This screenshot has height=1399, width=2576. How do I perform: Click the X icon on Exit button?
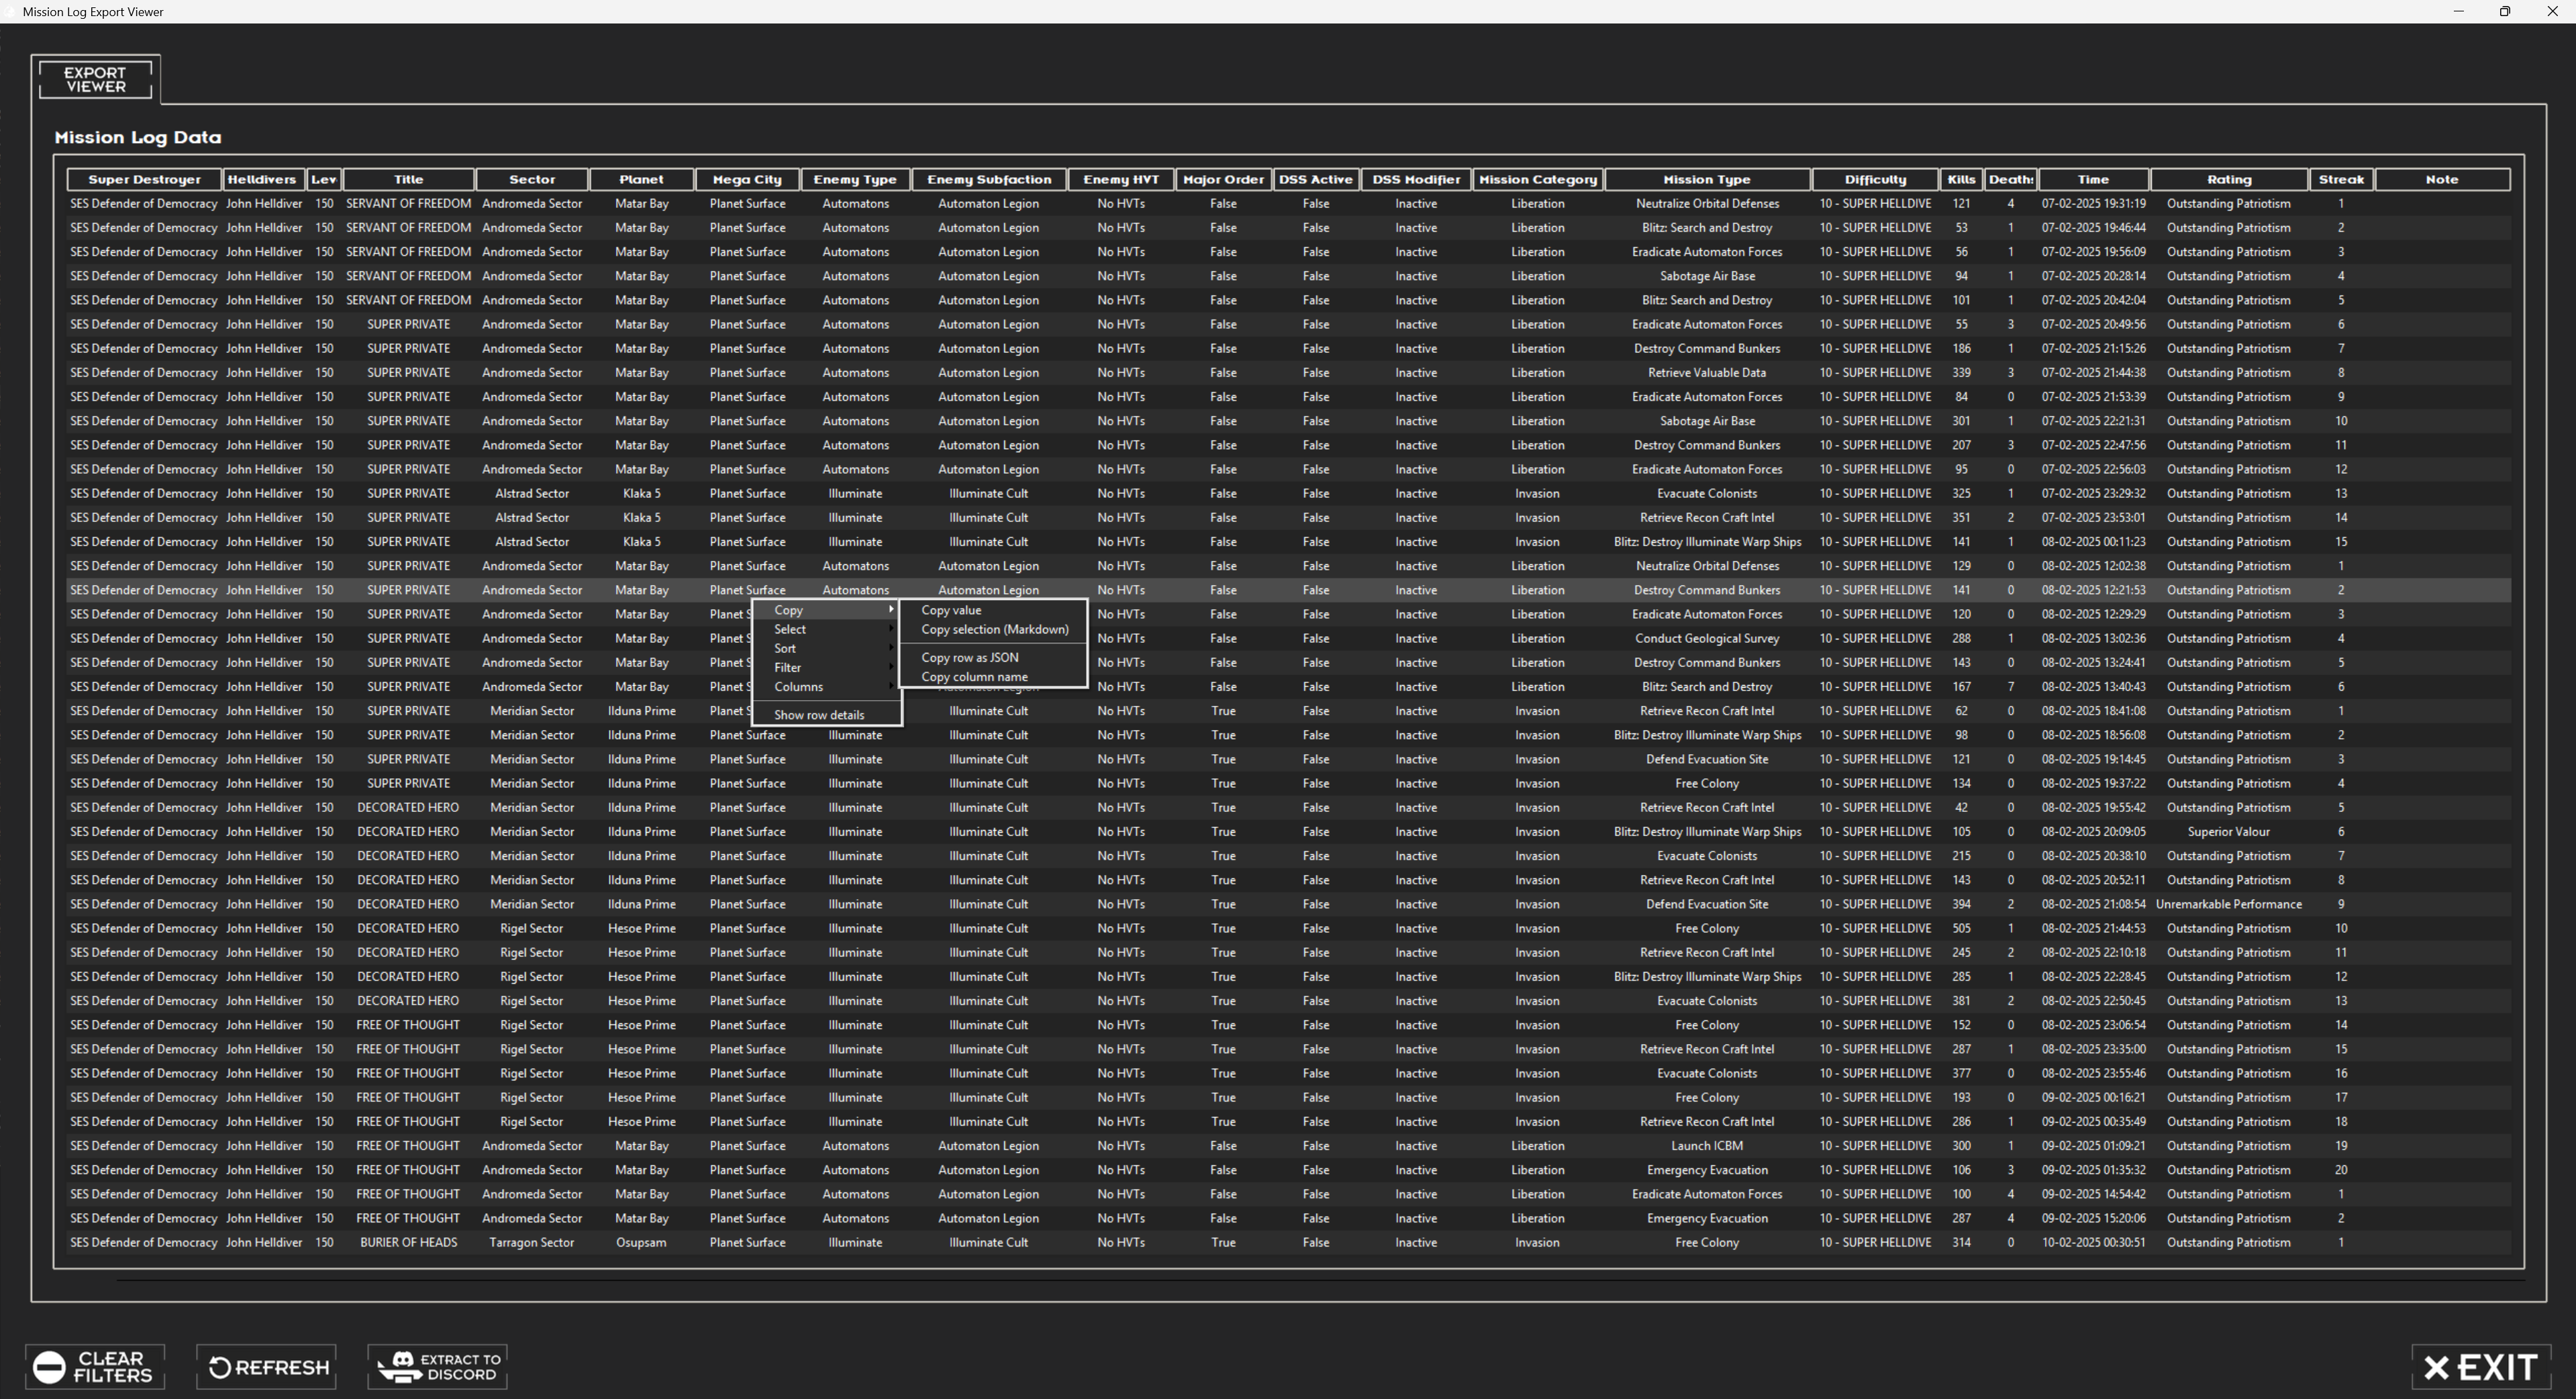coord(2437,1367)
